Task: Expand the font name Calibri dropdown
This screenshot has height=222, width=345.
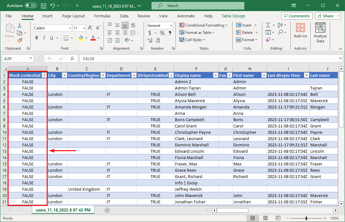Action: (70, 28)
